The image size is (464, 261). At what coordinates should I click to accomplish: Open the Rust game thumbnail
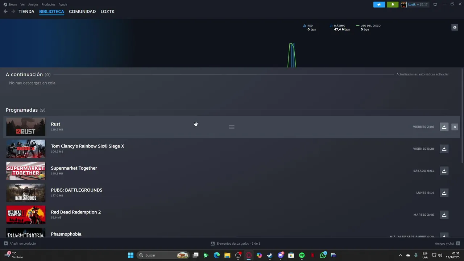26,127
